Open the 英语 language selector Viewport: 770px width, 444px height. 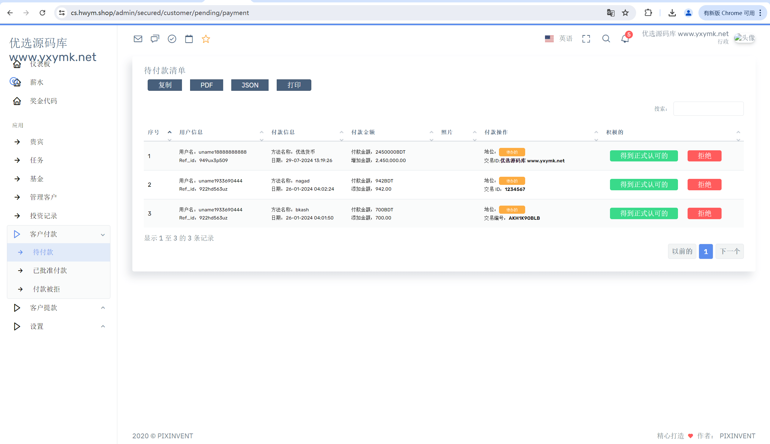[x=559, y=38]
